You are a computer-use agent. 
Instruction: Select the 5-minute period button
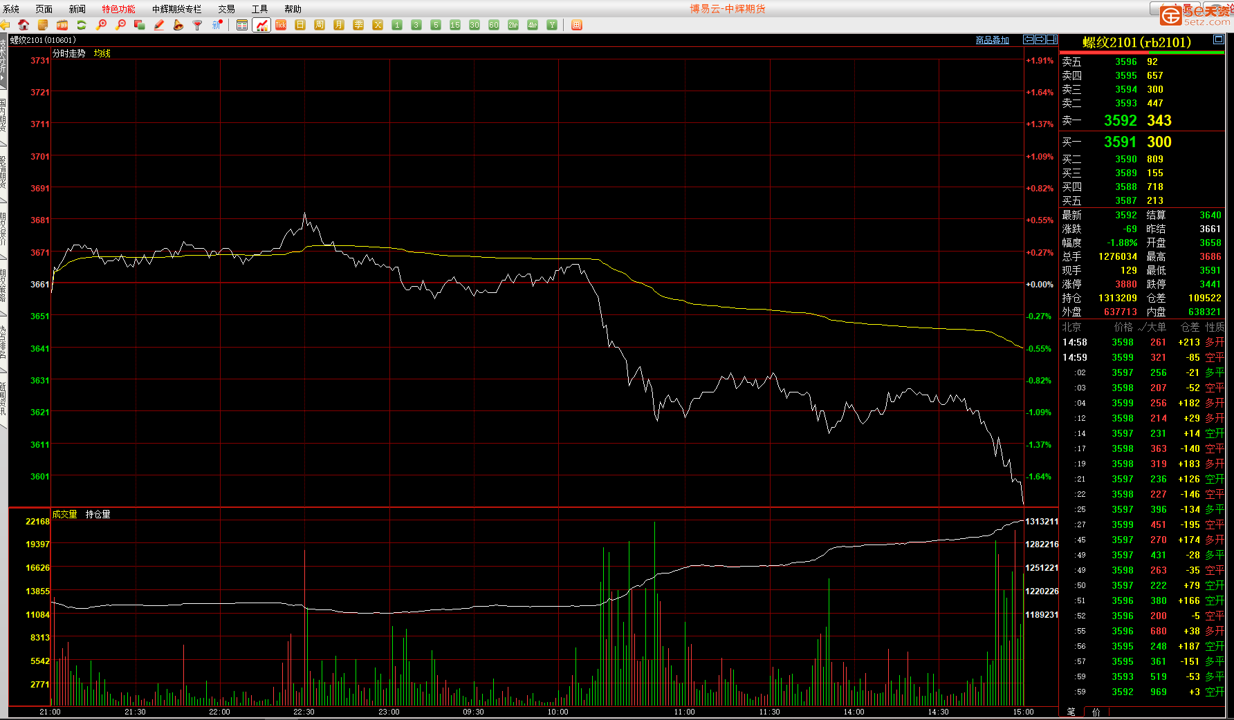[x=436, y=25]
